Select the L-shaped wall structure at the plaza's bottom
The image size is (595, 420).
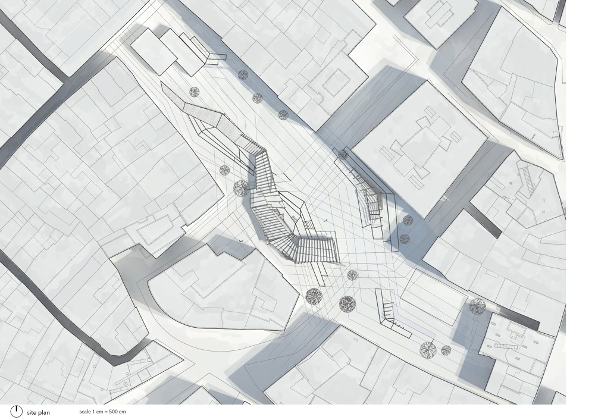click(x=390, y=315)
